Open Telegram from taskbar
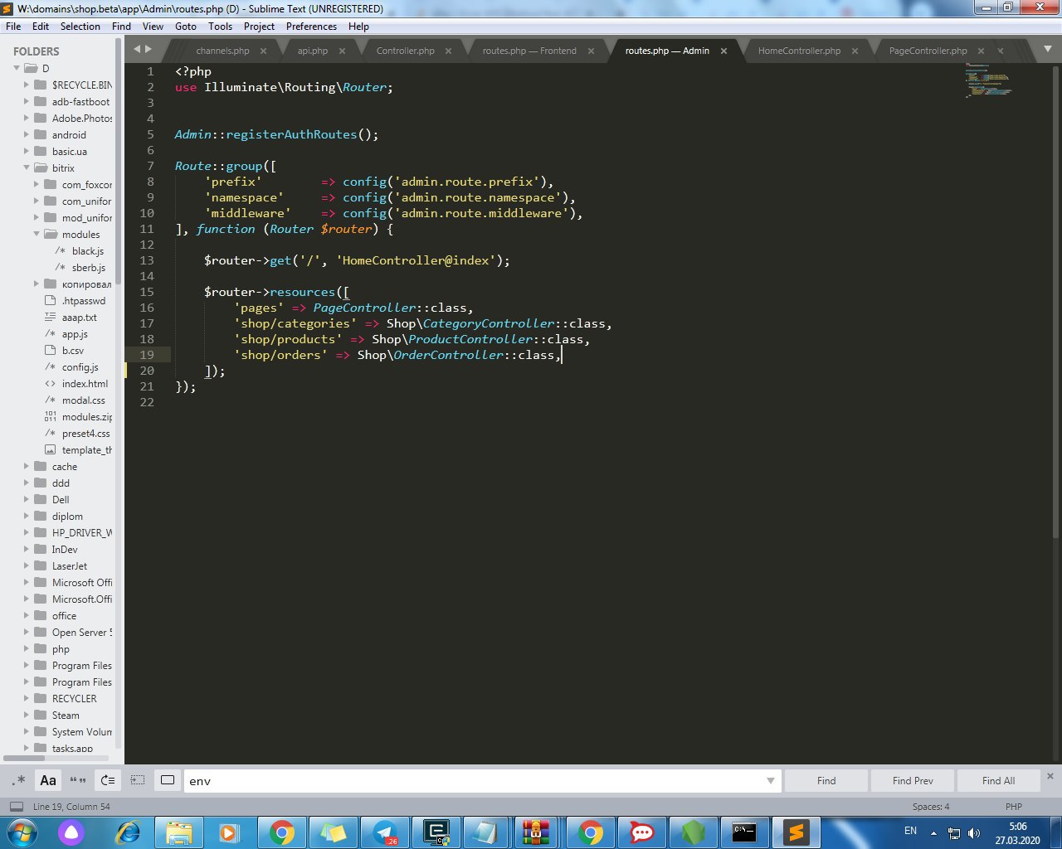The width and height of the screenshot is (1062, 849). point(385,832)
